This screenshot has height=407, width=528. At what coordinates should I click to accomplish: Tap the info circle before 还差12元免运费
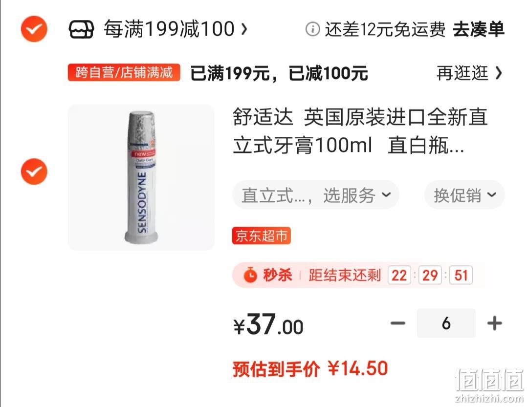tap(312, 29)
